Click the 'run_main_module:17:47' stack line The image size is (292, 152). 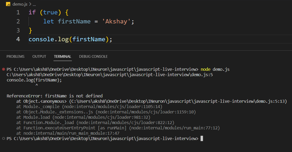(x=68, y=133)
